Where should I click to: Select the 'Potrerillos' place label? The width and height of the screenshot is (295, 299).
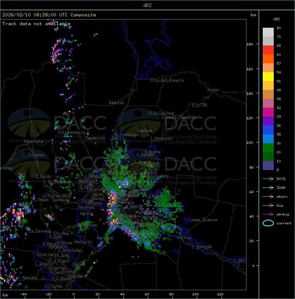tap(59, 196)
